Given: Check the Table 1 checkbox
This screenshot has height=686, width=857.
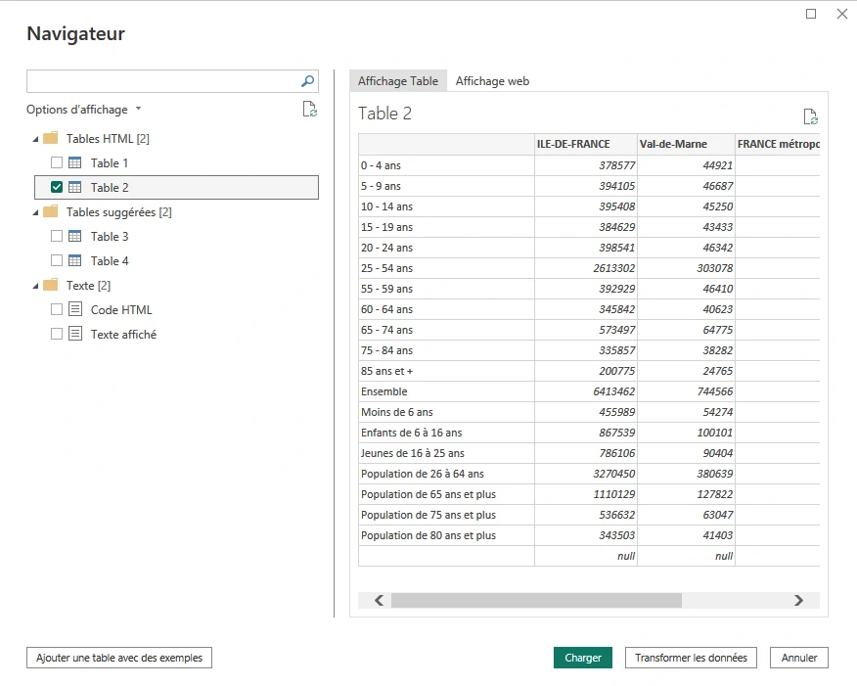Looking at the screenshot, I should [x=57, y=163].
